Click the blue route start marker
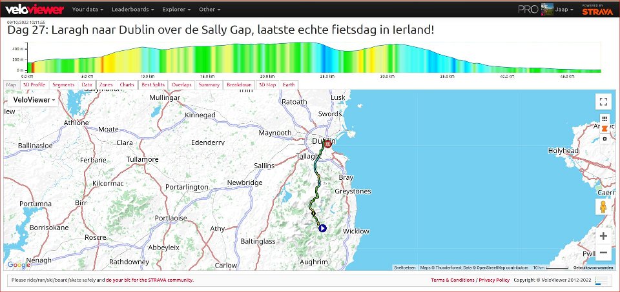 322,228
